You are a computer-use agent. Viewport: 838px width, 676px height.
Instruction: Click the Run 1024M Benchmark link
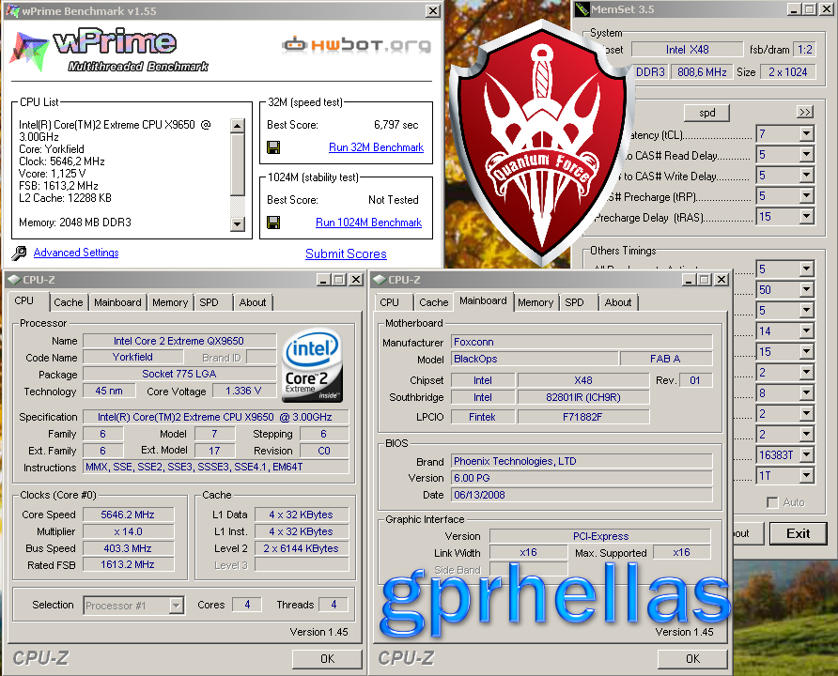click(x=369, y=223)
